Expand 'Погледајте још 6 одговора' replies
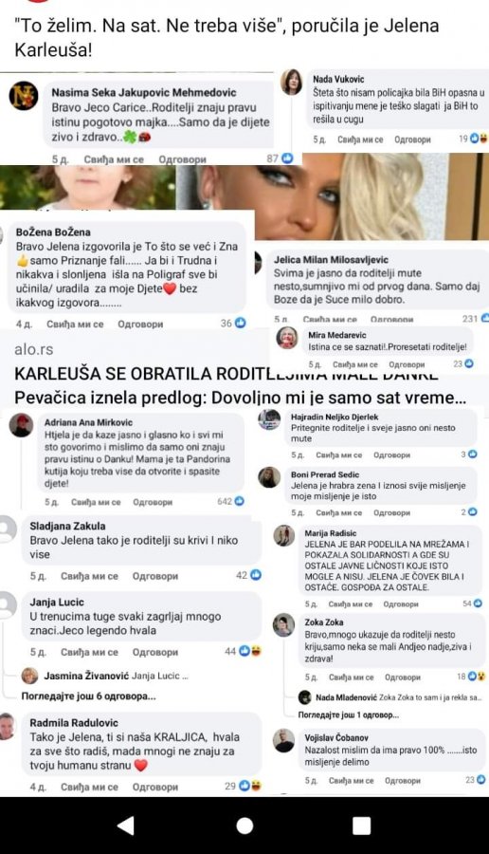Image resolution: width=489 pixels, height=854 pixels. [x=89, y=696]
